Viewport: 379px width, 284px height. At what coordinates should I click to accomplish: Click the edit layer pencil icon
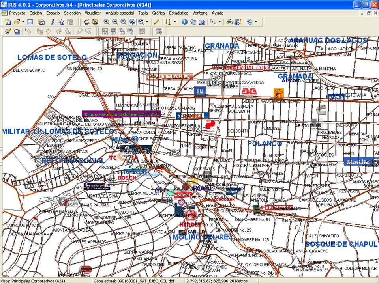(x=8, y=32)
